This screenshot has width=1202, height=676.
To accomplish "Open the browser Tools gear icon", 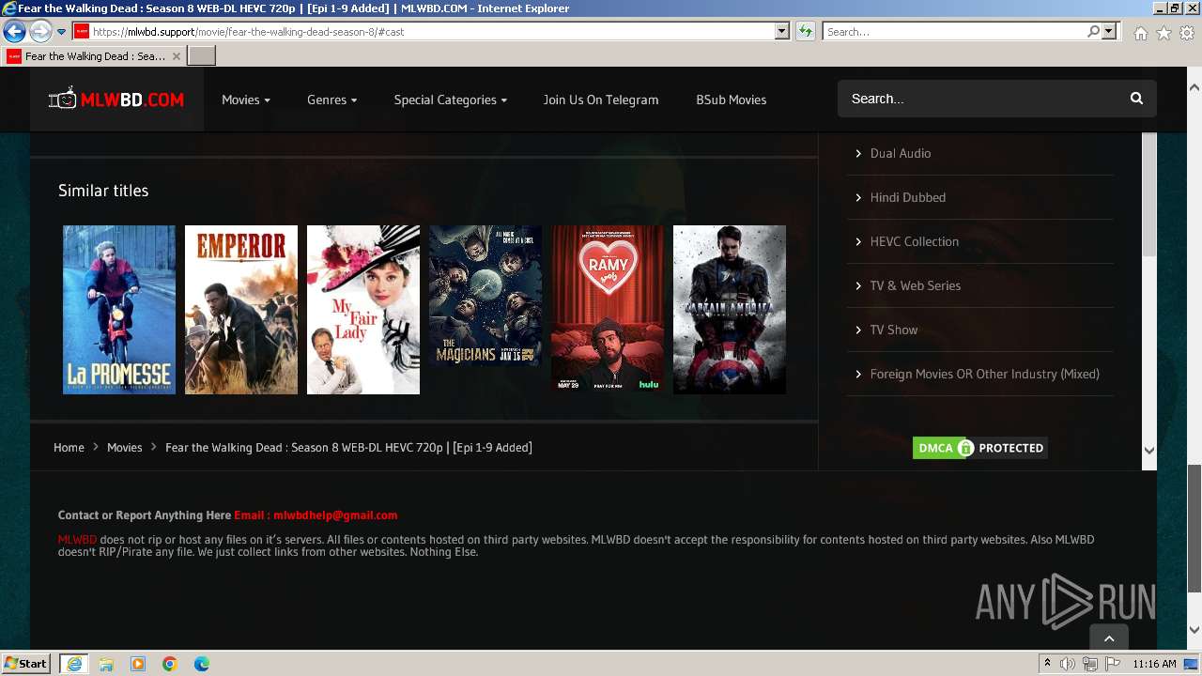I will [1187, 33].
